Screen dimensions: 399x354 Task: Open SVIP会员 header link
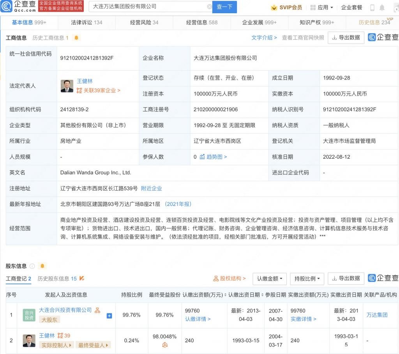click(x=291, y=7)
